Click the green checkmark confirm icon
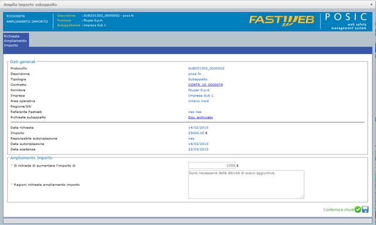Viewport: 376px width, 225px height. tap(357, 209)
